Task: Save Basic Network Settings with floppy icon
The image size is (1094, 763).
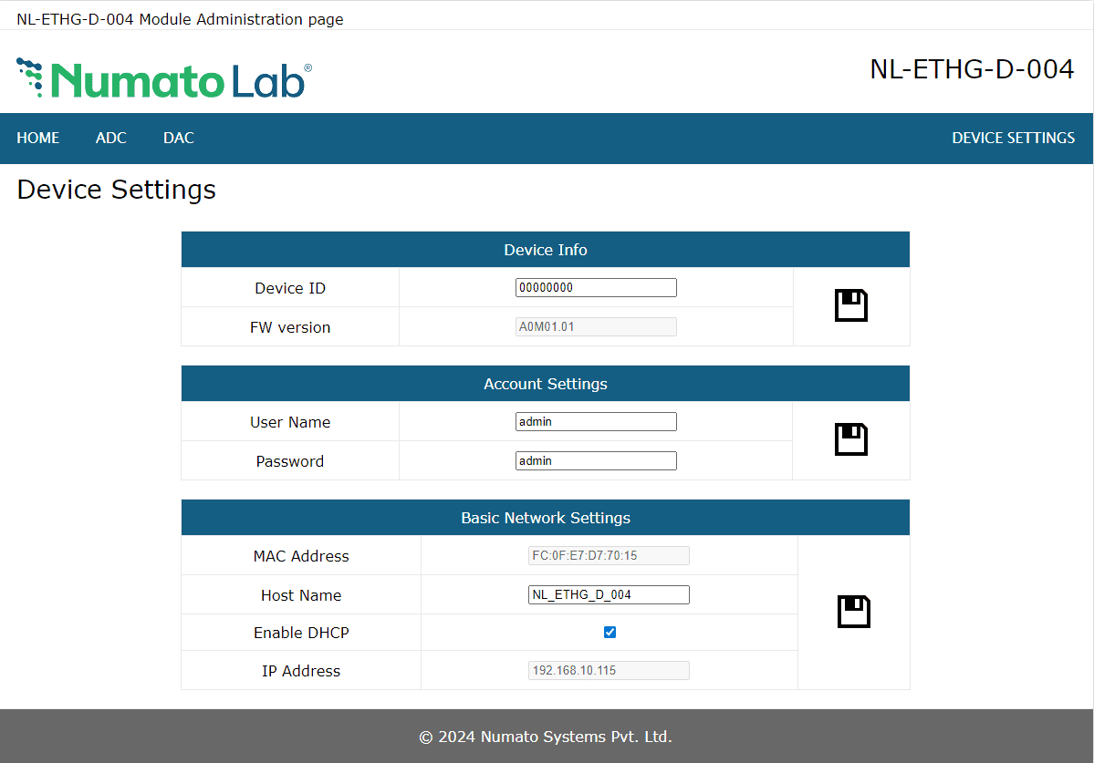Action: 853,612
